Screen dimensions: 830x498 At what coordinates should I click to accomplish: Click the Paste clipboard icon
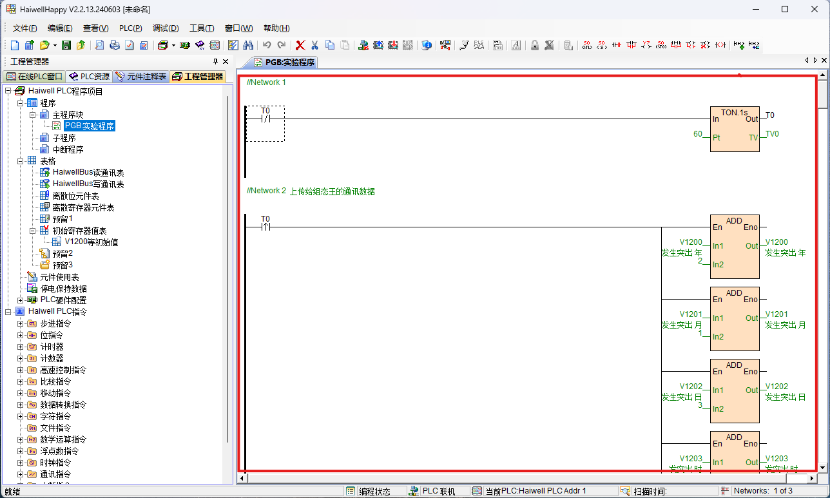tap(345, 45)
